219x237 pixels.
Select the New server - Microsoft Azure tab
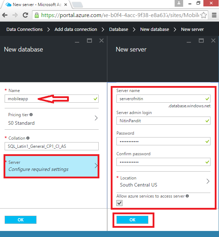[x=35, y=5]
